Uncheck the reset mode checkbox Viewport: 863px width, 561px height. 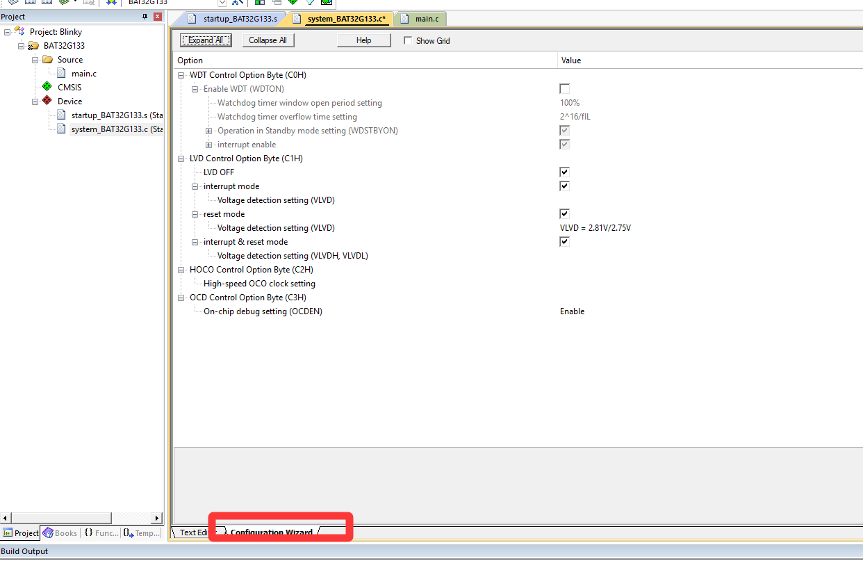click(x=565, y=214)
